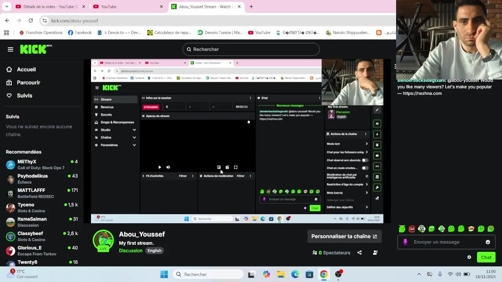Click the moderator tools icon
Screen dimensions: 502x282
(x=375, y=253)
